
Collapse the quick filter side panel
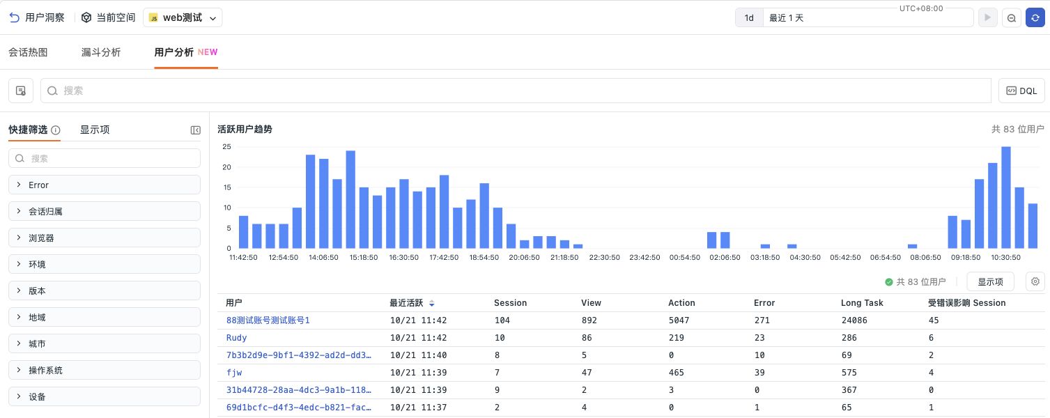coord(195,130)
